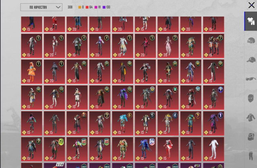Select the baseball cap category icon
Screen dimensions: 257x168
(251, 59)
